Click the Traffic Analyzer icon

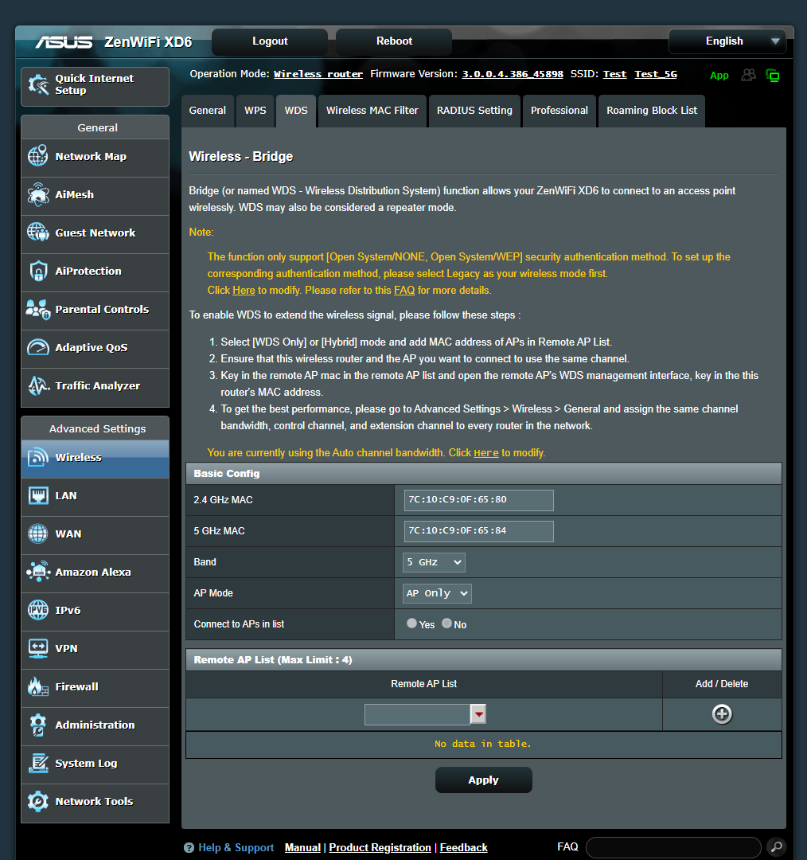point(38,385)
